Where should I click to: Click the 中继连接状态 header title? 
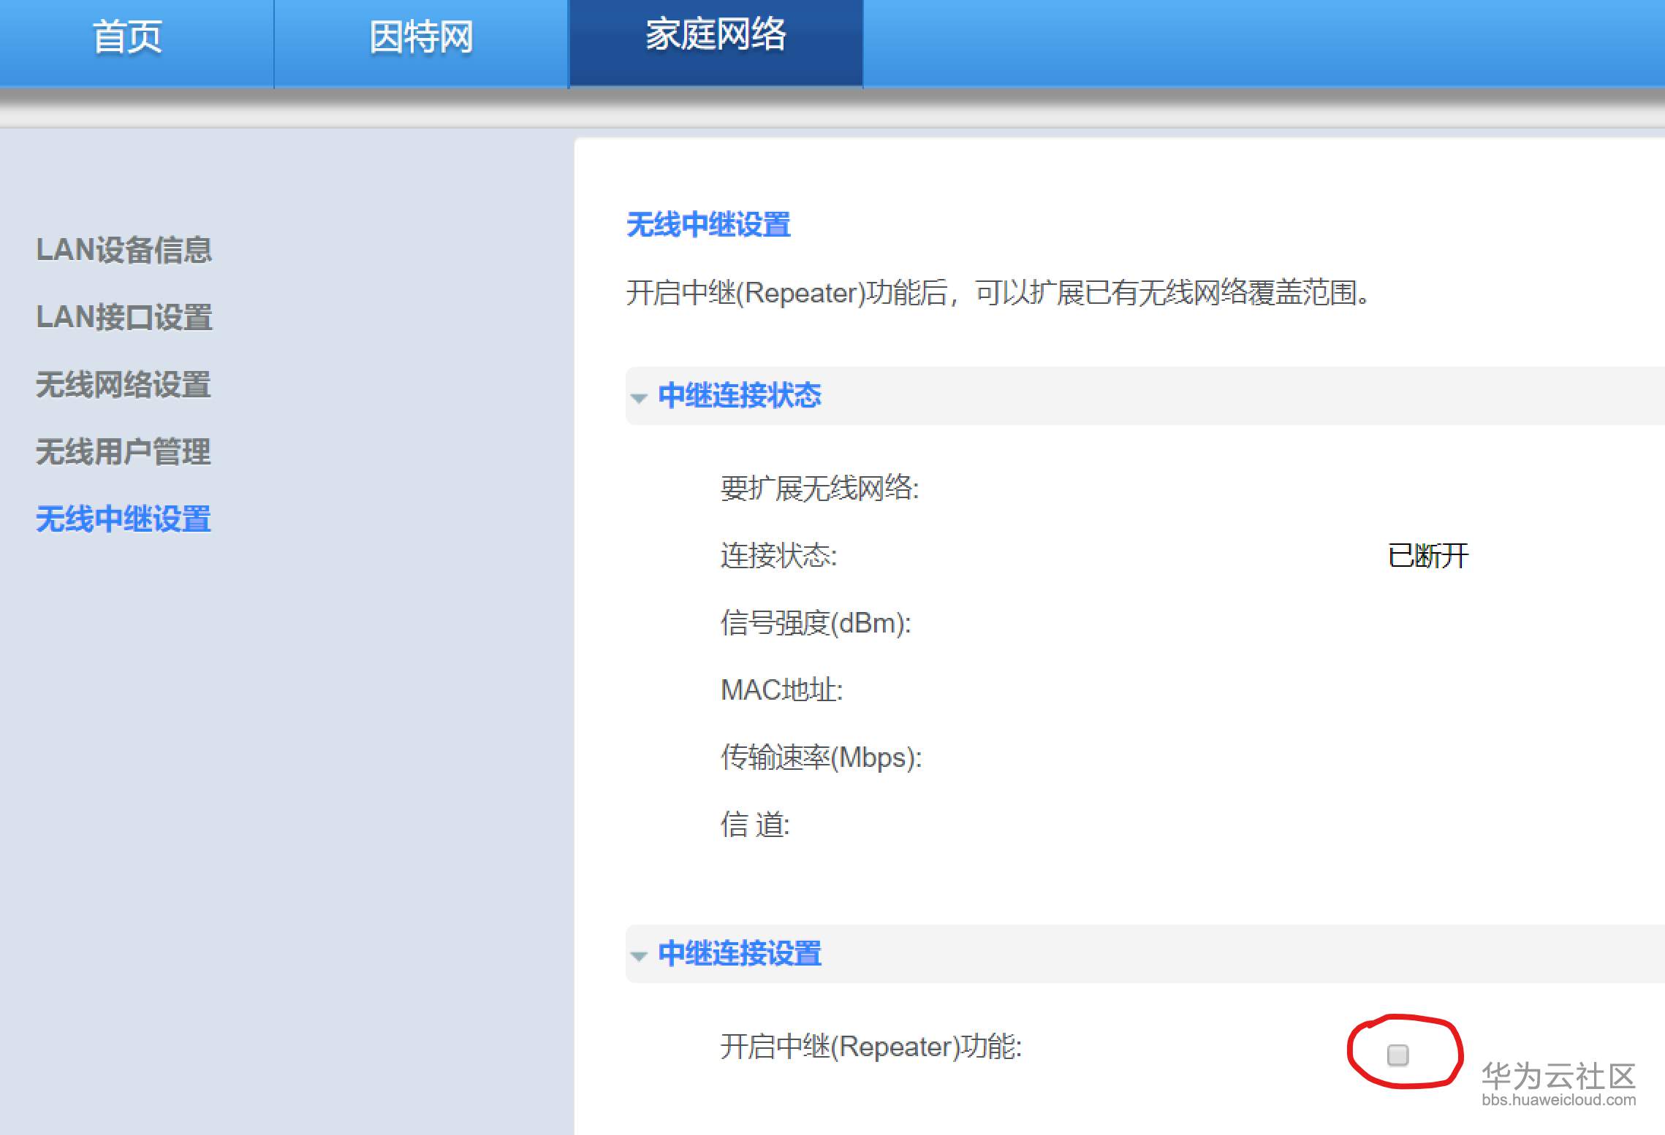pos(740,395)
